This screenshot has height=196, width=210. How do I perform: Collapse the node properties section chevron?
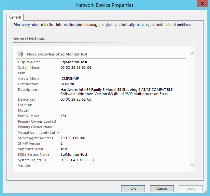(x=192, y=54)
